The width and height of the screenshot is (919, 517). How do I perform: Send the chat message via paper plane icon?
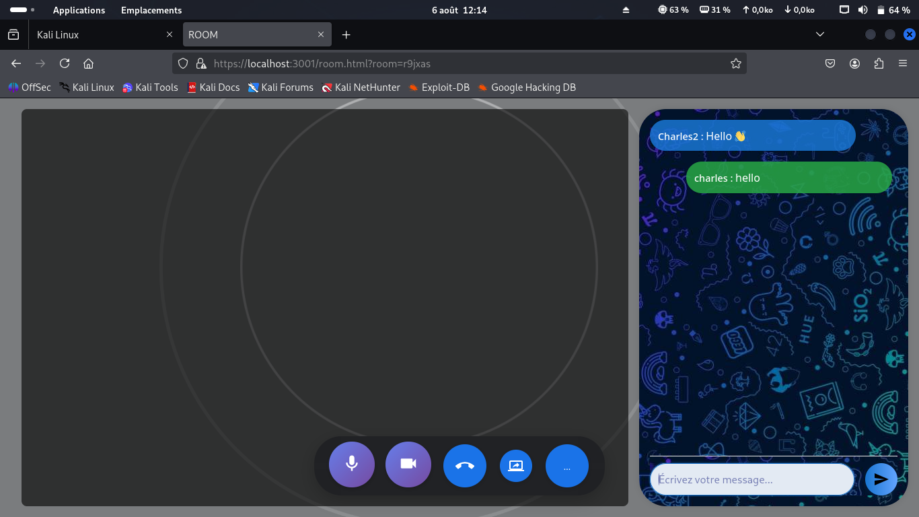pyautogui.click(x=881, y=479)
